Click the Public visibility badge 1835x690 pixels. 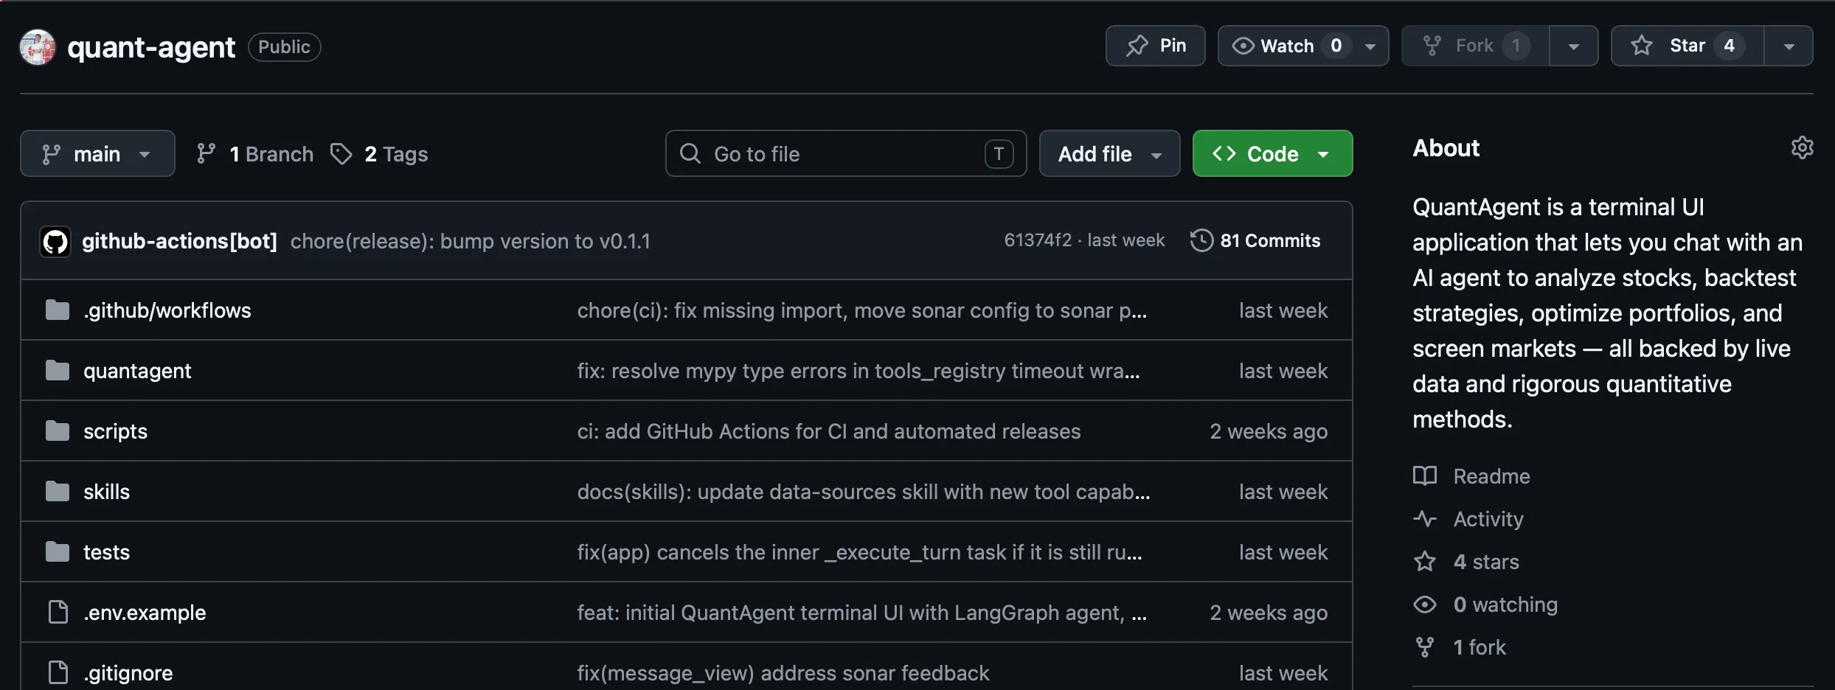285,47
